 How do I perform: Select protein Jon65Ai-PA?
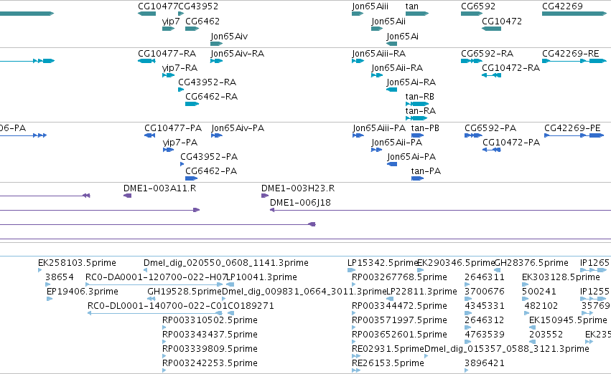click(x=392, y=164)
